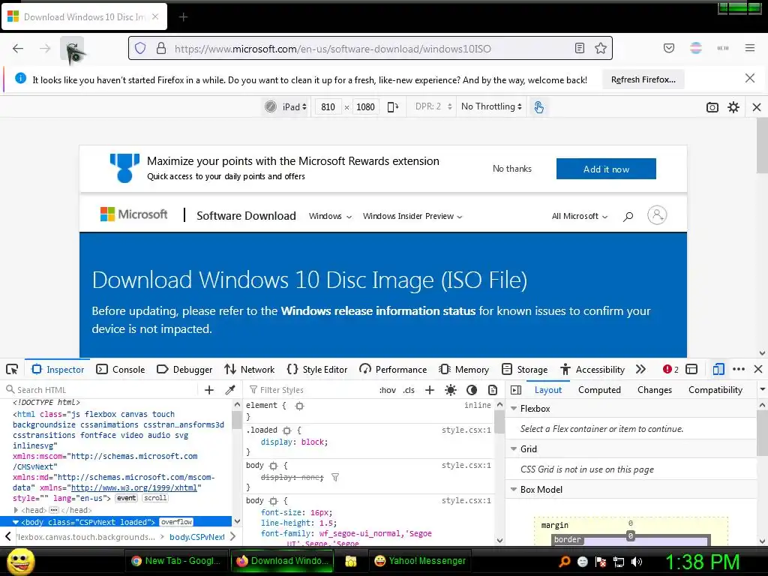Rotate the viewport orientation
The height and width of the screenshot is (576, 768).
pos(393,106)
